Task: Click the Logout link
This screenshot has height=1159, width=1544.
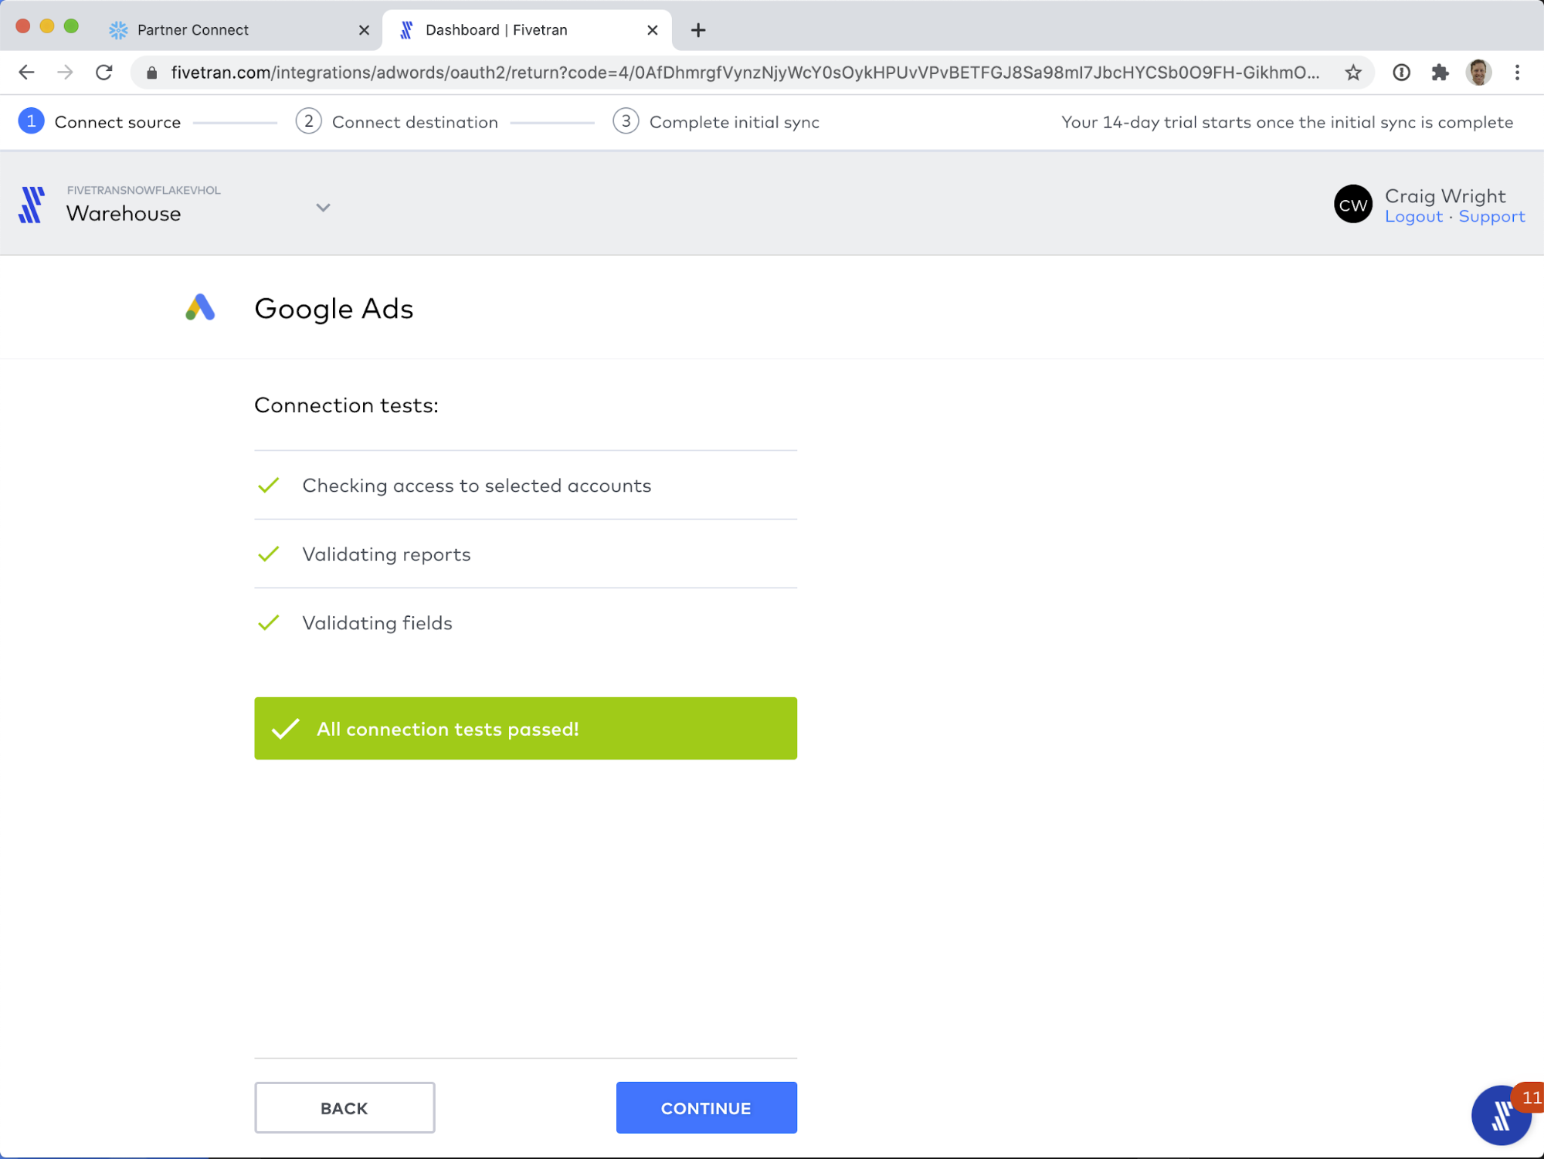Action: (x=1413, y=217)
